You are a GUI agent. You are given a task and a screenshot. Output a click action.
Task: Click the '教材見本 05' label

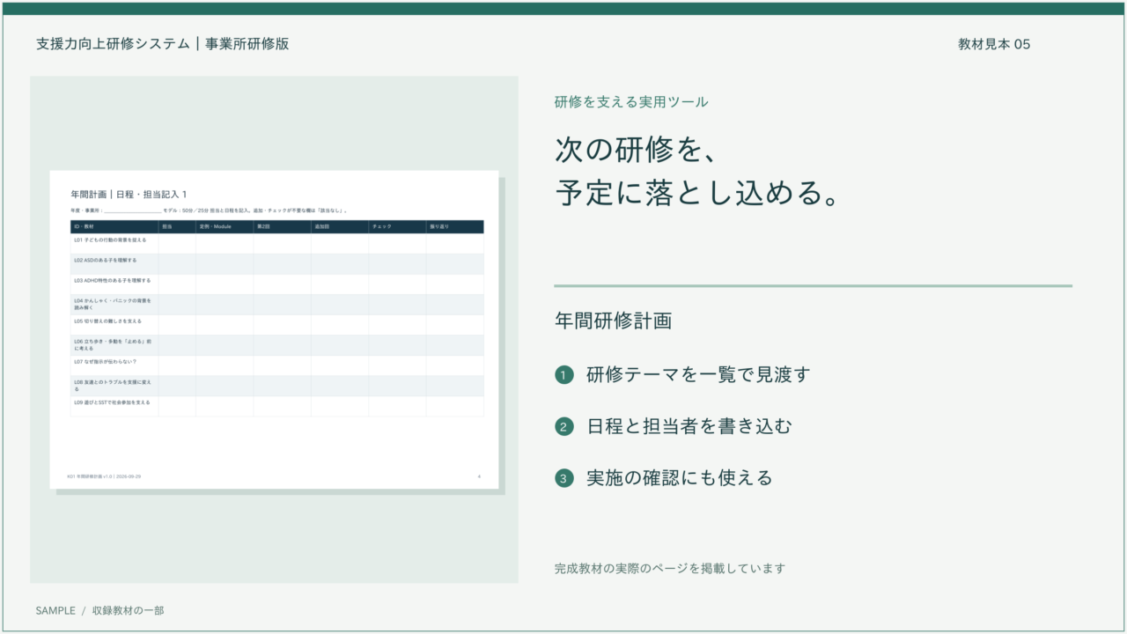click(x=994, y=44)
